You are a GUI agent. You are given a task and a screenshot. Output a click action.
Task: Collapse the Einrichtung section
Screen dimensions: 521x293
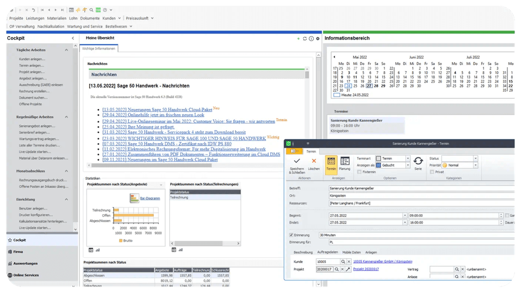click(66, 200)
